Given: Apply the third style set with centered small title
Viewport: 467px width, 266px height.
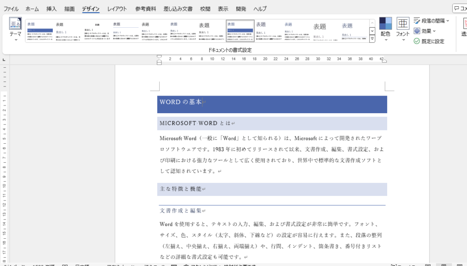Looking at the screenshot, I should tap(97, 31).
